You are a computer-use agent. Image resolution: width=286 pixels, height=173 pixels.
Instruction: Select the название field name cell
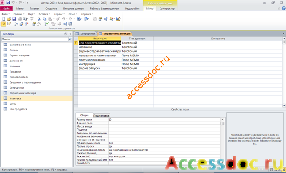99,47
